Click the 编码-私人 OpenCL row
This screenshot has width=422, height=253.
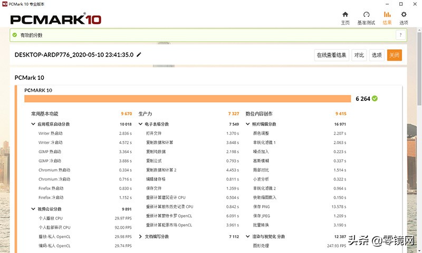[85, 246]
